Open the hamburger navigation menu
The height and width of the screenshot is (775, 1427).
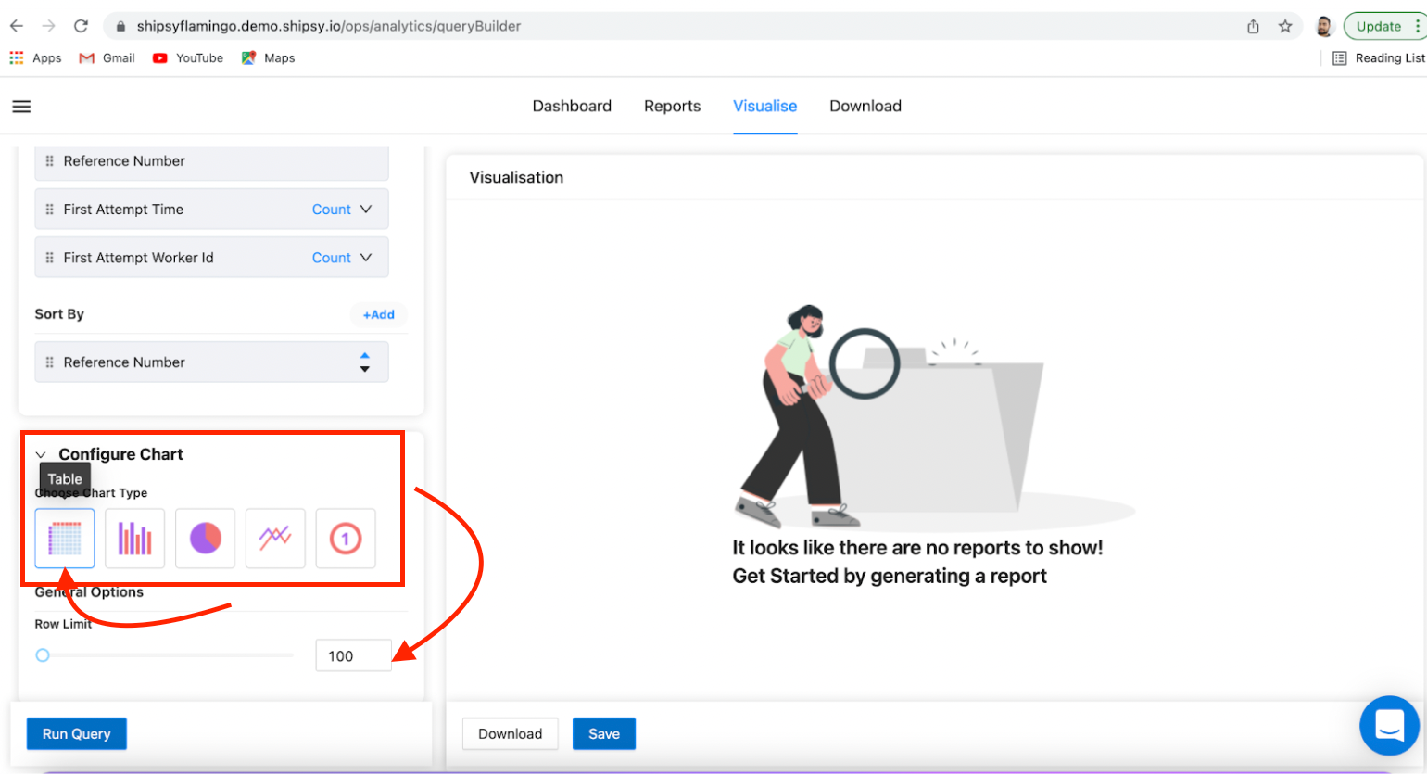coord(21,107)
